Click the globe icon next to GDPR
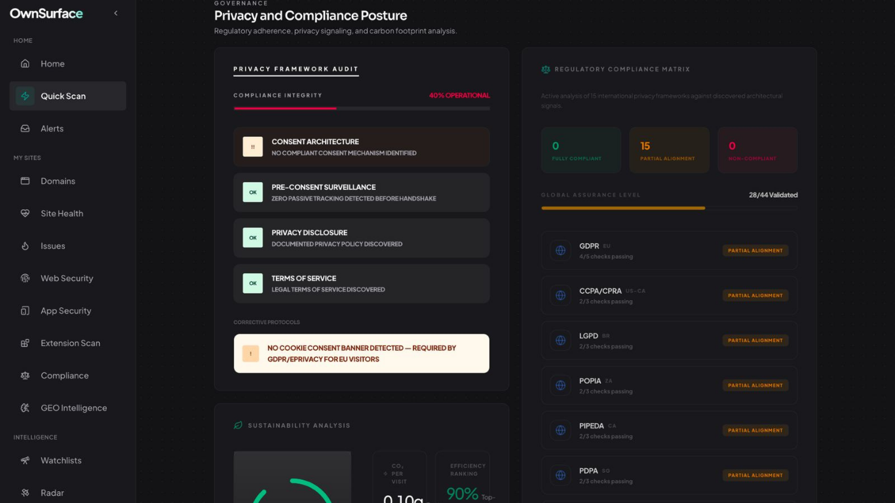The width and height of the screenshot is (895, 503). tap(560, 250)
